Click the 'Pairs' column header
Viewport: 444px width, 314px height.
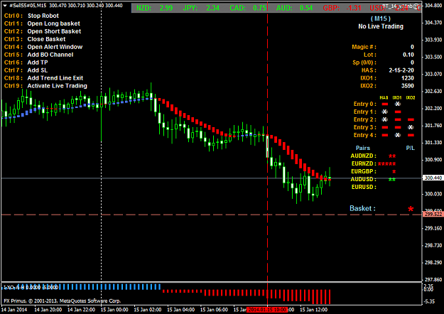[x=363, y=148]
